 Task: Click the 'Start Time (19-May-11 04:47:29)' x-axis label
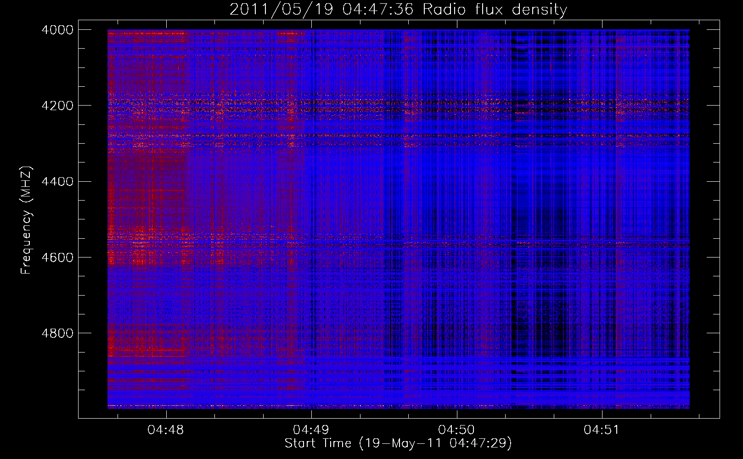pos(398,443)
